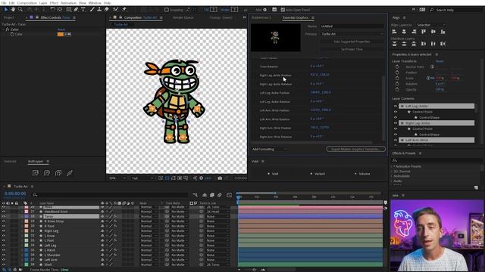The height and width of the screenshot is (272, 485).
Task: Click the timeline current-time indicator
Action: coord(239,198)
